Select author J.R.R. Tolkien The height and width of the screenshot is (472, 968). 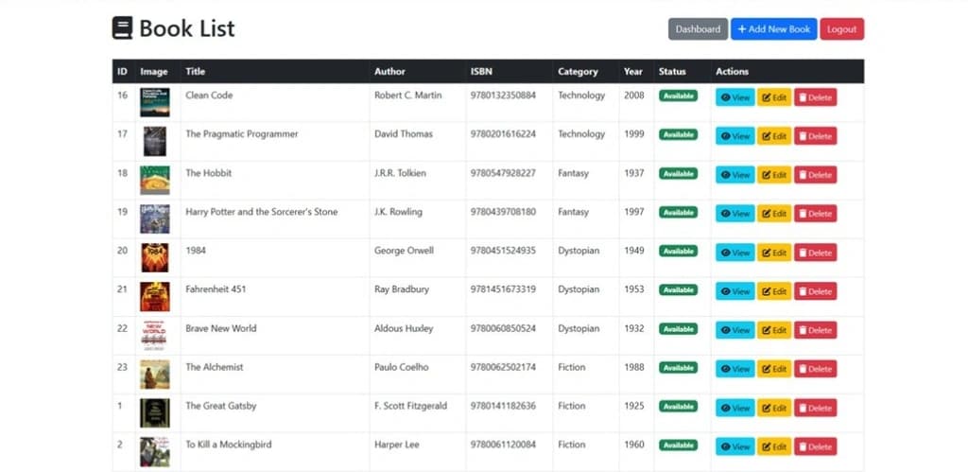400,174
